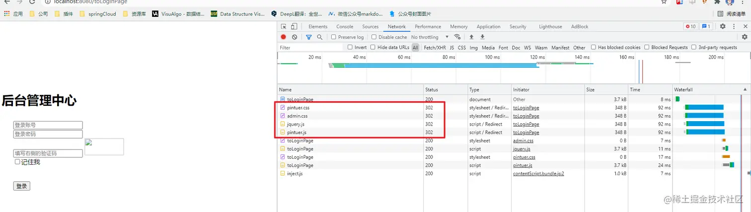
Task: Open the springCloud bookmark folder
Action: (x=98, y=14)
